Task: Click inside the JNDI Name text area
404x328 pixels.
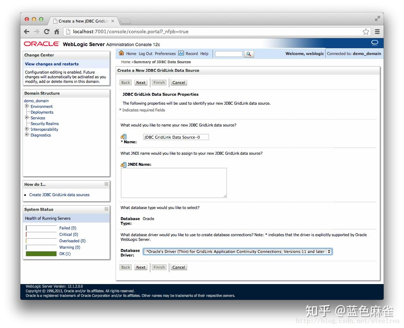Action: (174, 182)
